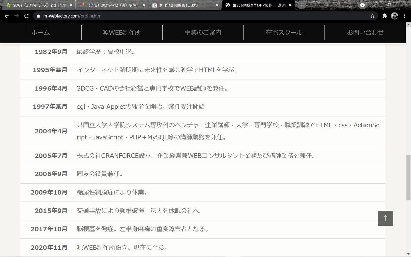Close the 予告 2021/4/12 tab

point(144,5)
